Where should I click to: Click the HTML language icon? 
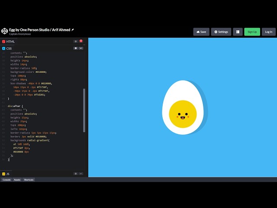pos(3,42)
